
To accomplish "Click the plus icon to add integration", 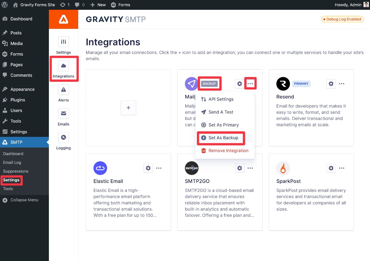I will coord(128,108).
